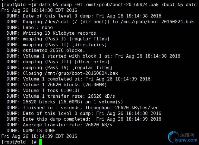Click 'Fri Aug 26 18:14:39 EDT 2016' output line

click(x=39, y=136)
